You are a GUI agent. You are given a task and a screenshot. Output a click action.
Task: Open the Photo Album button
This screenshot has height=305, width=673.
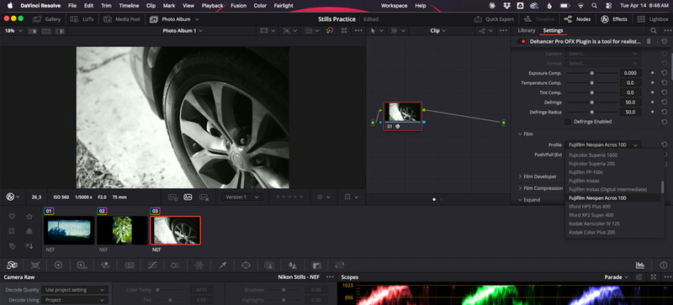coord(175,19)
